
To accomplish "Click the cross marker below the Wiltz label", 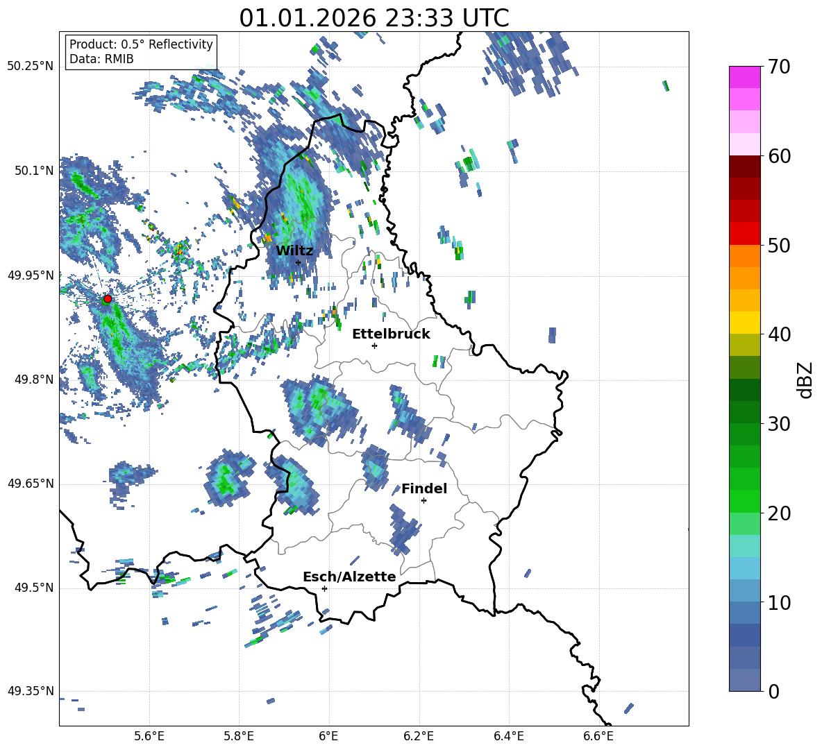I will pos(299,262).
